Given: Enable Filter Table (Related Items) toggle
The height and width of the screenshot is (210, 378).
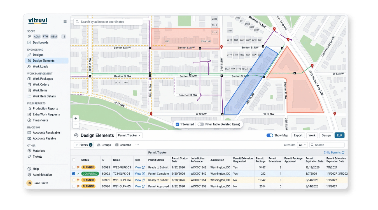Looking at the screenshot, I should click(200, 124).
